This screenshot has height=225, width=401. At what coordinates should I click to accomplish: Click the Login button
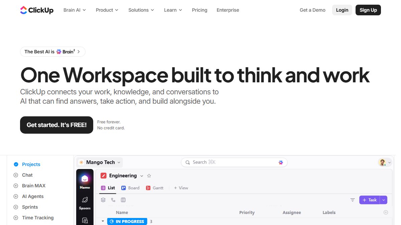point(342,10)
